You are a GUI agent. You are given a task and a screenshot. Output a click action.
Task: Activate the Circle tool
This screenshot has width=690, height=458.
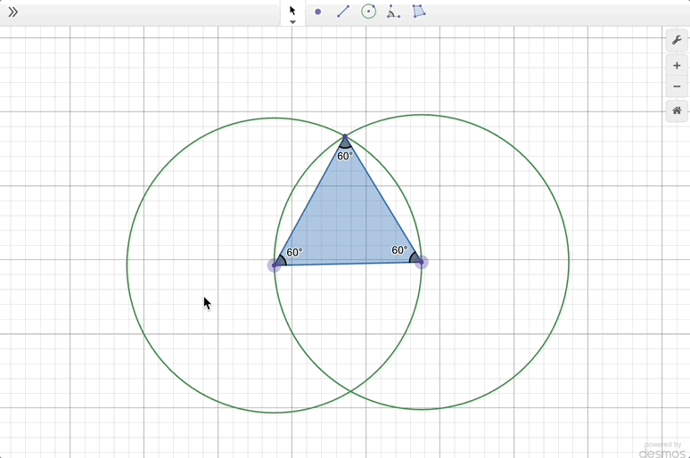click(x=368, y=12)
